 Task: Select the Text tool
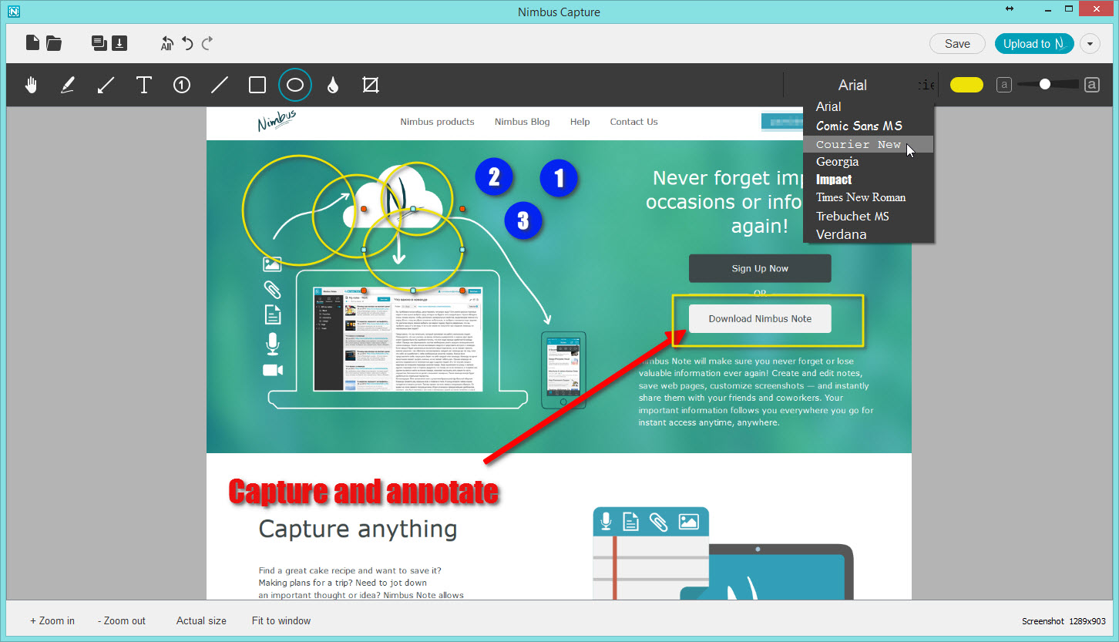(x=143, y=85)
